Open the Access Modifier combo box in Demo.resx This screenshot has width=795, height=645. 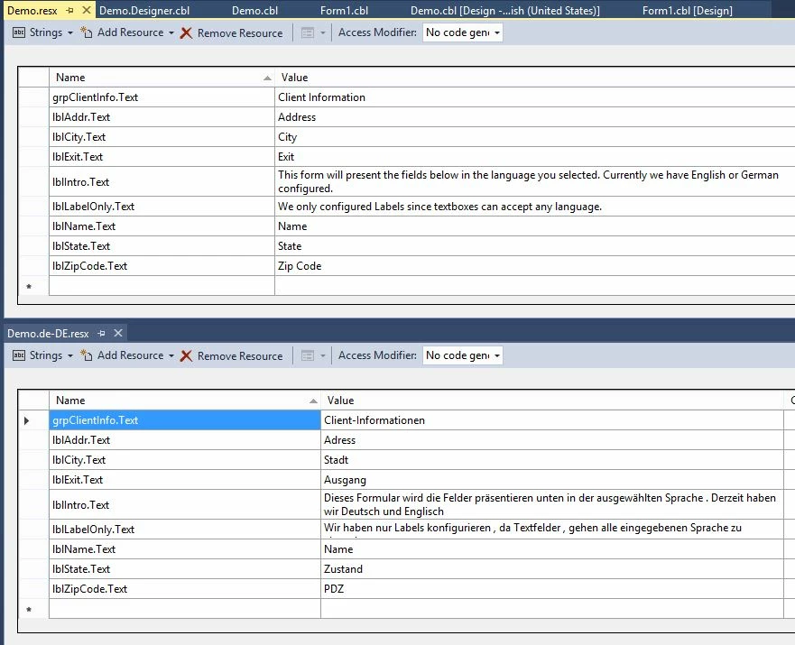coord(463,33)
